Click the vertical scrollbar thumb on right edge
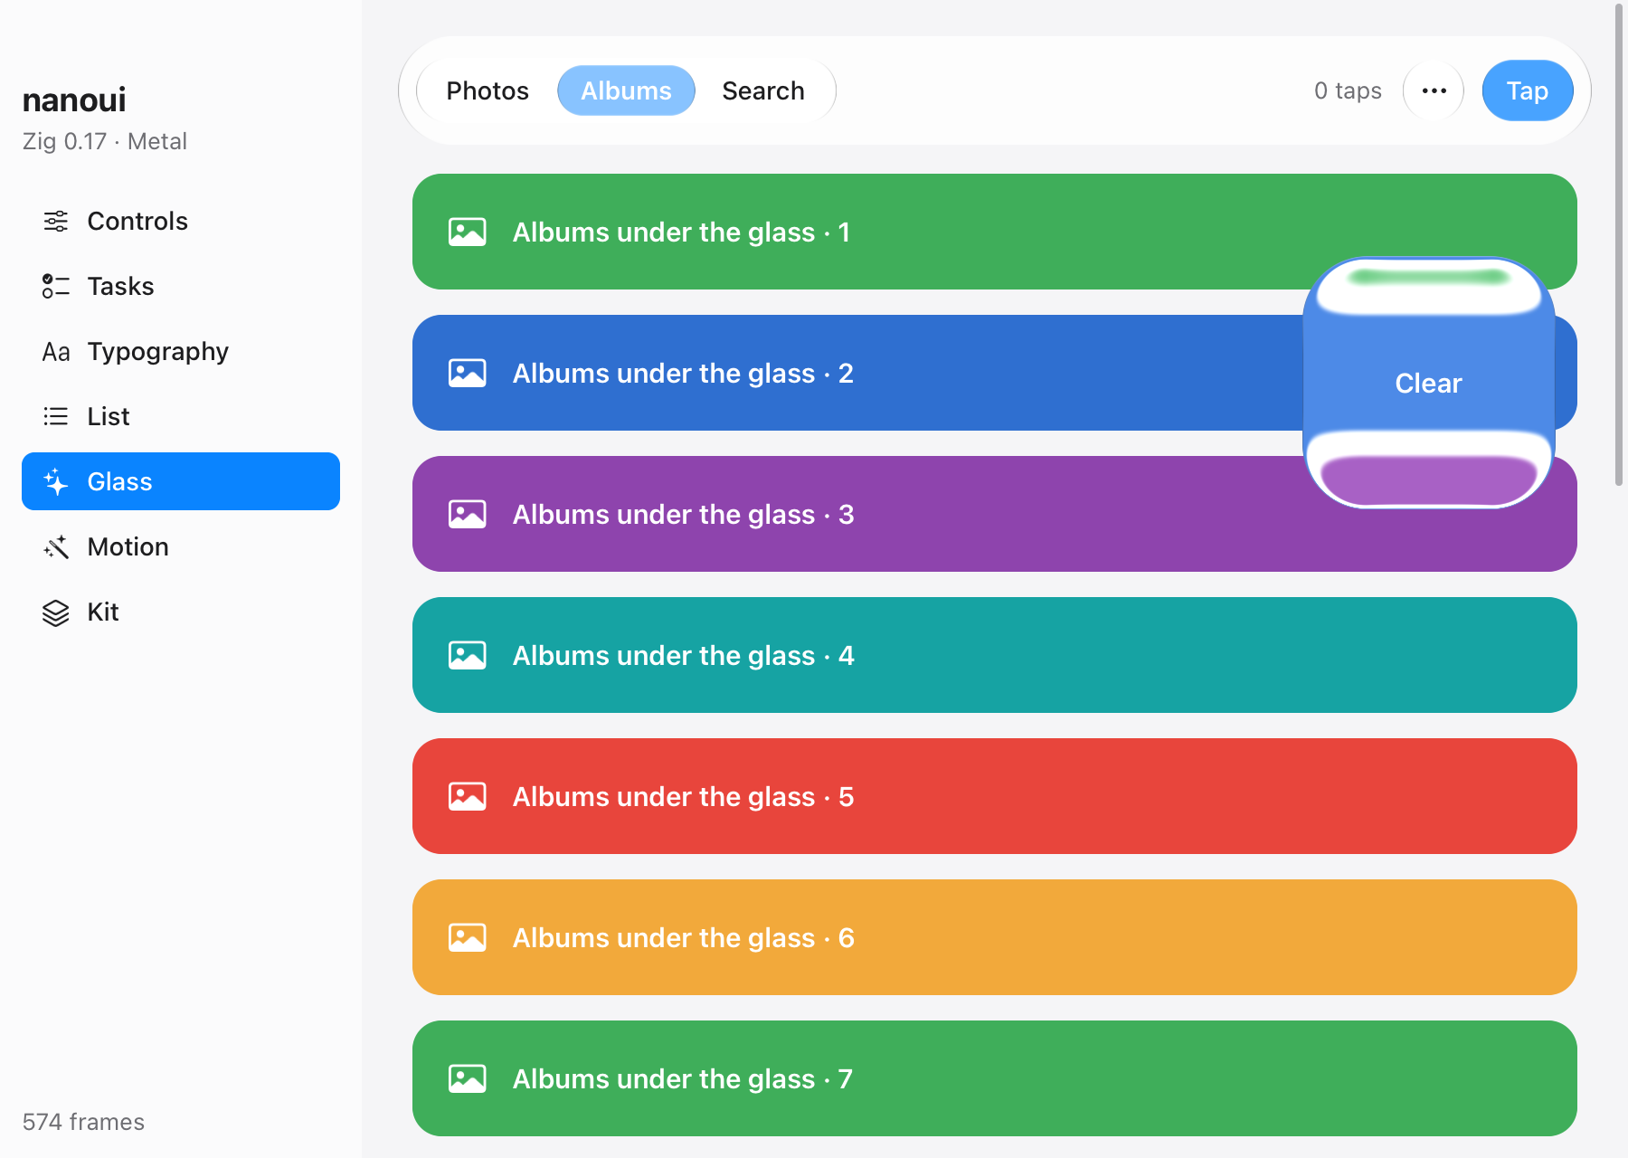1628x1158 pixels. [x=1619, y=244]
